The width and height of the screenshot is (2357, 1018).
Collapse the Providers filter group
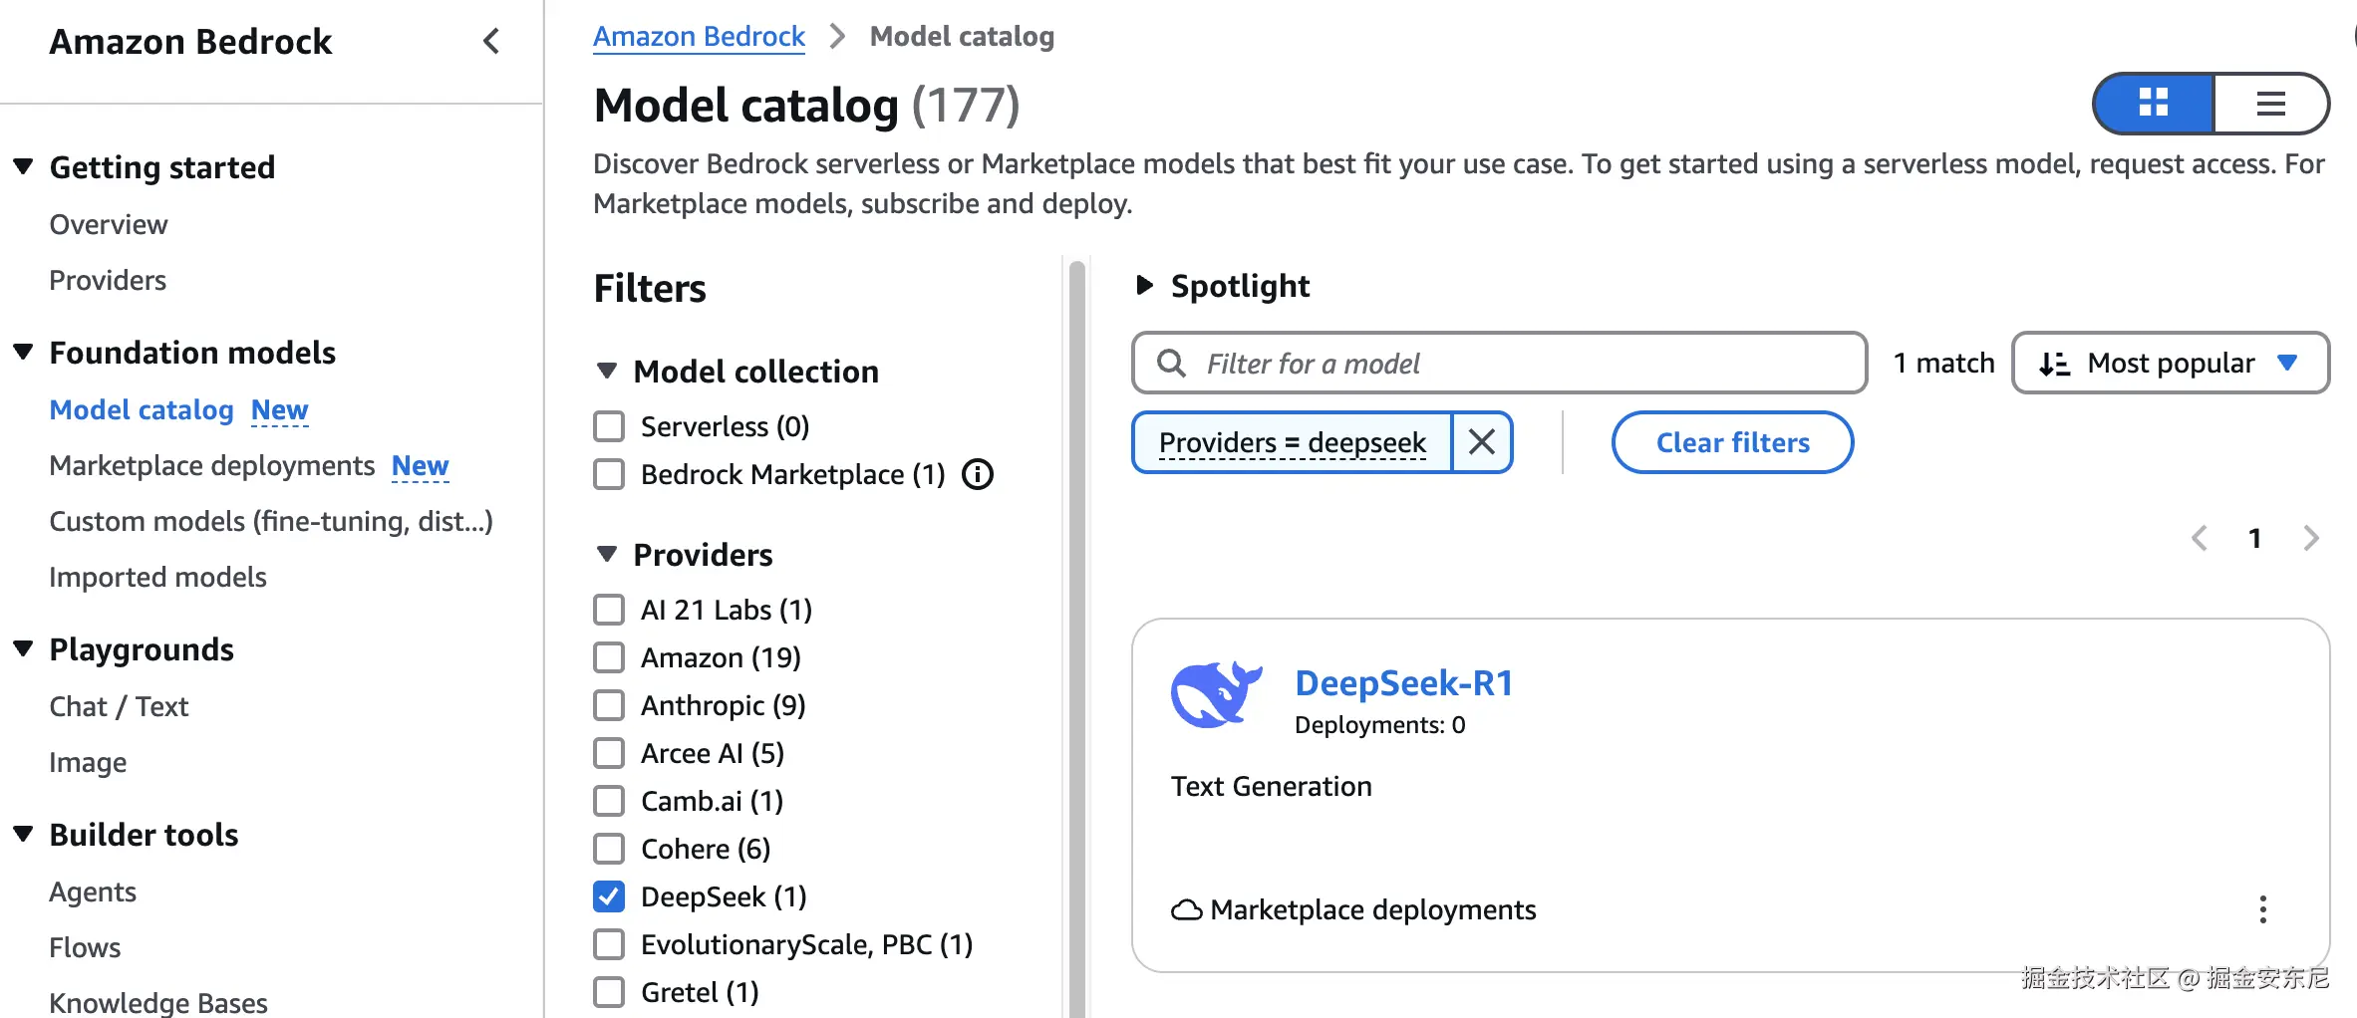pos(607,555)
